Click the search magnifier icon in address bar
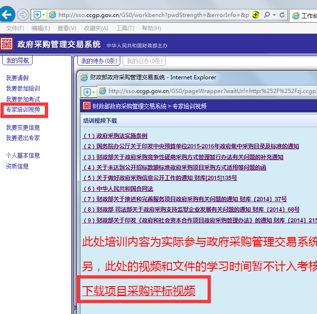Image resolution: width=317 pixels, height=314 pixels. pyautogui.click(x=267, y=15)
